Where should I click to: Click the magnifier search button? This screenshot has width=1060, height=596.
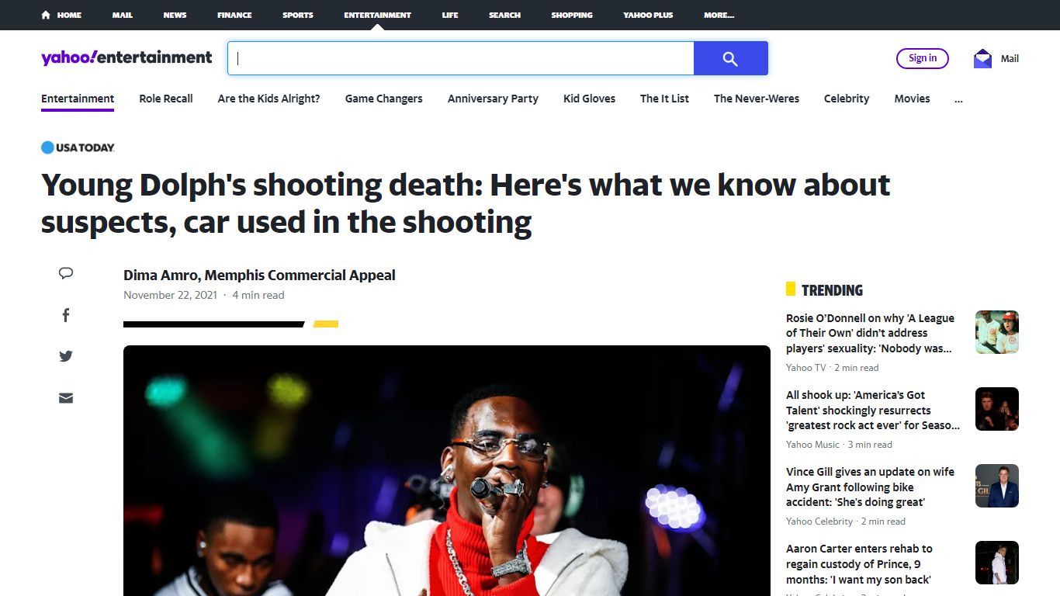pos(730,58)
